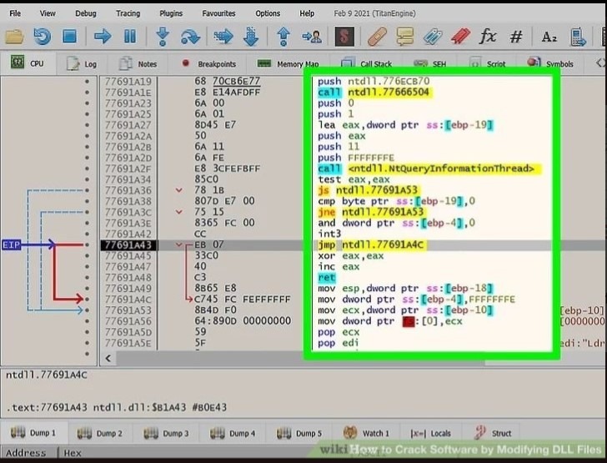Restart the debugged program
607x463 pixels.
click(42, 37)
